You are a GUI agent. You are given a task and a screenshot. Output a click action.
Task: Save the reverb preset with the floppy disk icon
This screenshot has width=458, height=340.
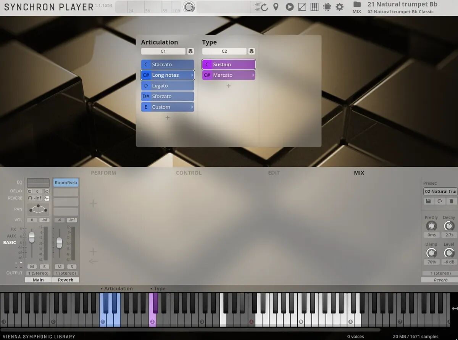(428, 201)
